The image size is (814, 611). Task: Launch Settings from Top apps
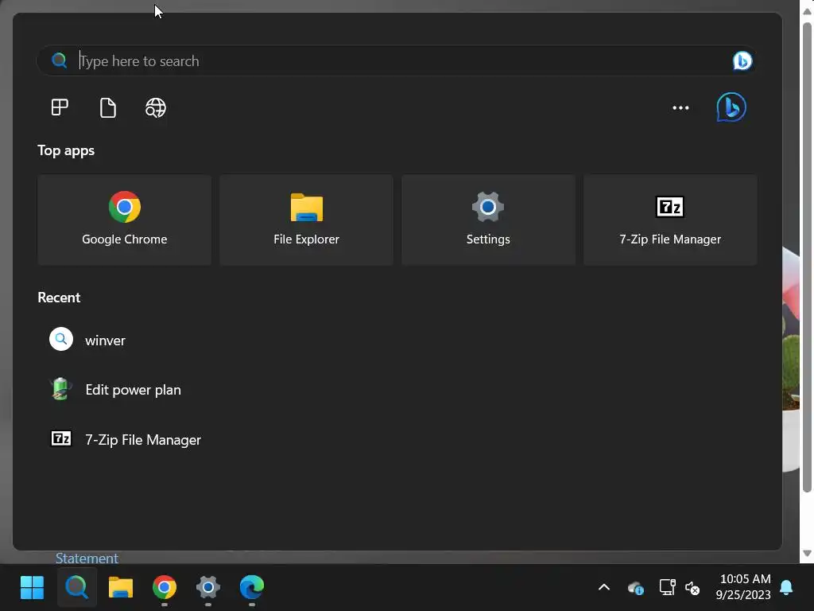coord(488,220)
